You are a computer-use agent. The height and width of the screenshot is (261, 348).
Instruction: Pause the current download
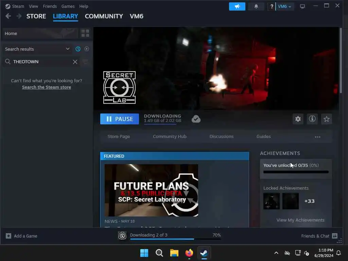tap(120, 119)
